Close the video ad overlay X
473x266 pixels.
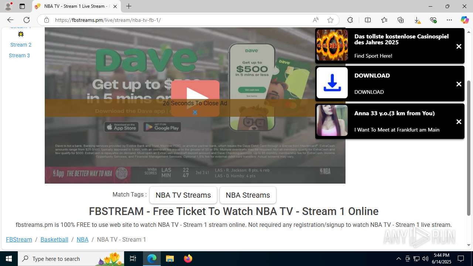[x=195, y=112]
